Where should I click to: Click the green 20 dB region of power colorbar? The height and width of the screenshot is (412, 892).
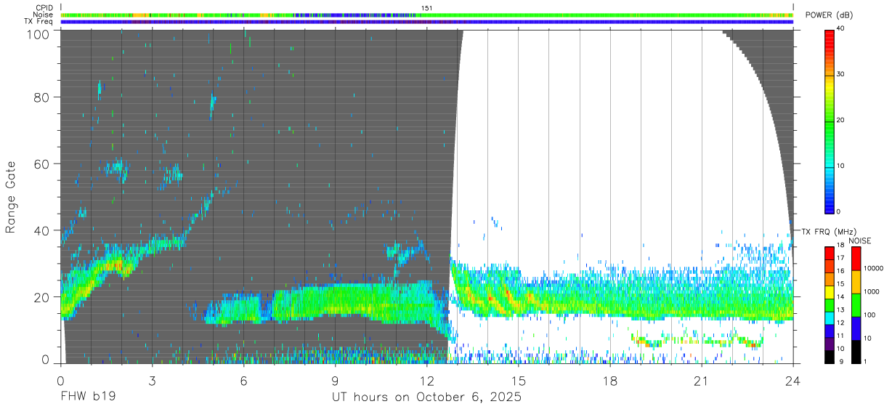tap(830, 121)
